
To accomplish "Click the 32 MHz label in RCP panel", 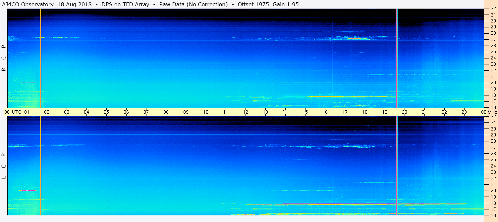I will 493,9.
